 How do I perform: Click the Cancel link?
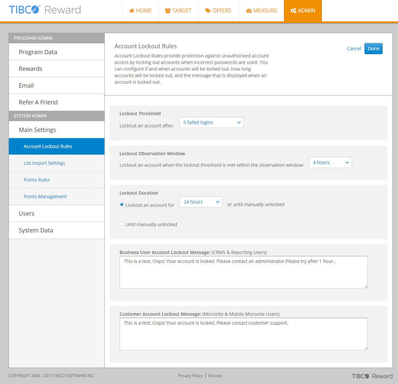click(354, 49)
